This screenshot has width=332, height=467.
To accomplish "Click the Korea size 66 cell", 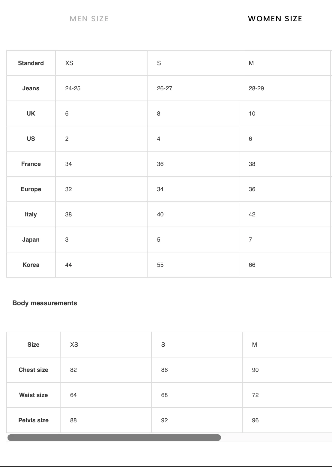I will click(x=252, y=265).
